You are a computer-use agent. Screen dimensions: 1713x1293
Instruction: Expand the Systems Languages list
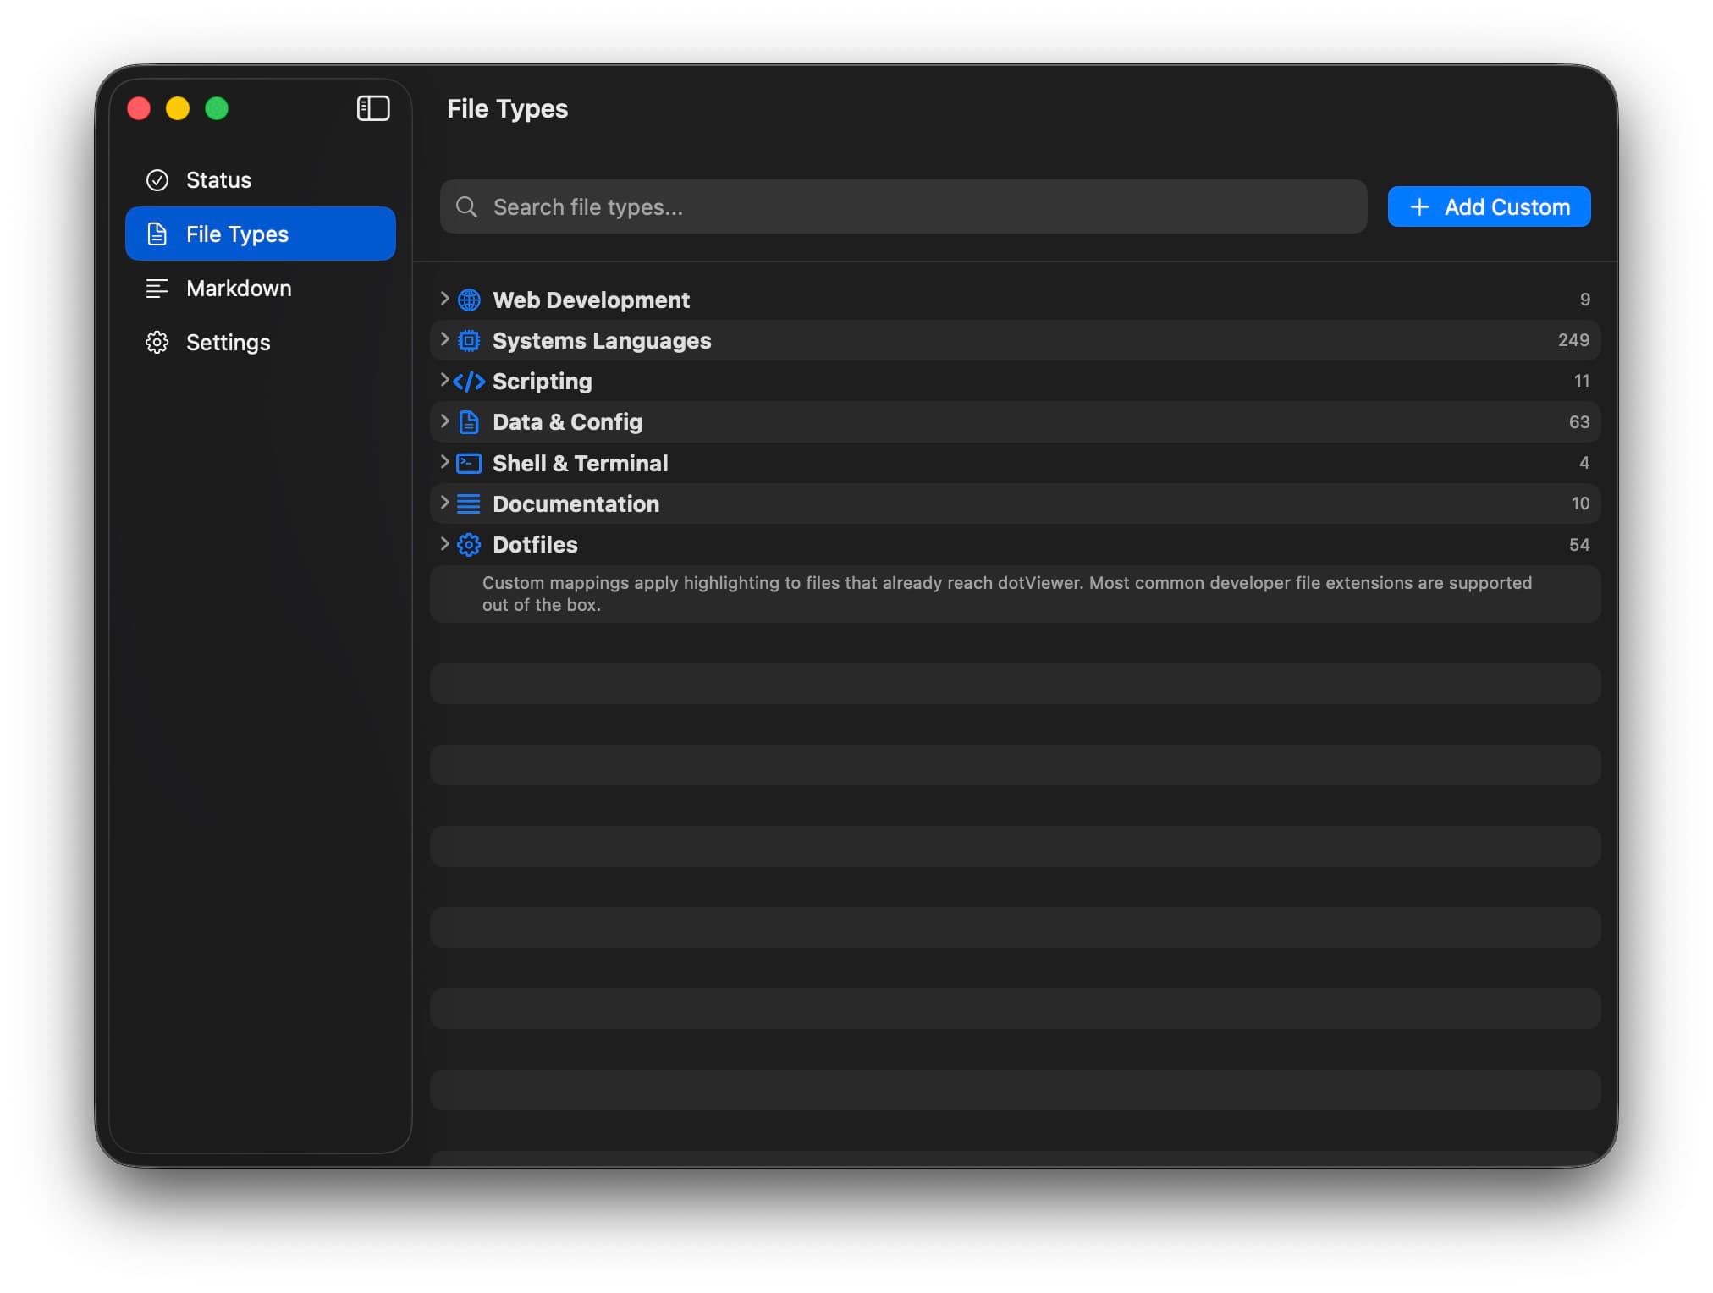tap(445, 340)
